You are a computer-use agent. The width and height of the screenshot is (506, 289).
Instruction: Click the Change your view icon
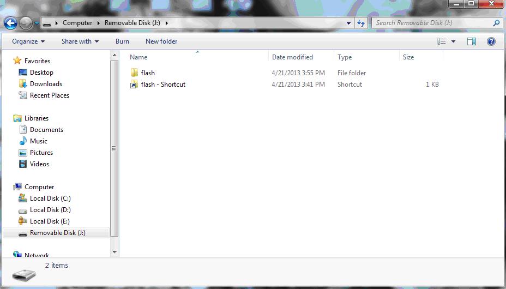[442, 41]
